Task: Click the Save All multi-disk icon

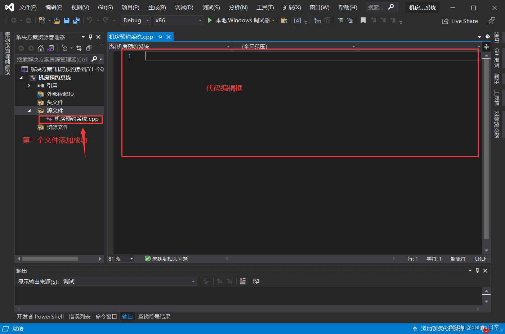Action: 76,20
